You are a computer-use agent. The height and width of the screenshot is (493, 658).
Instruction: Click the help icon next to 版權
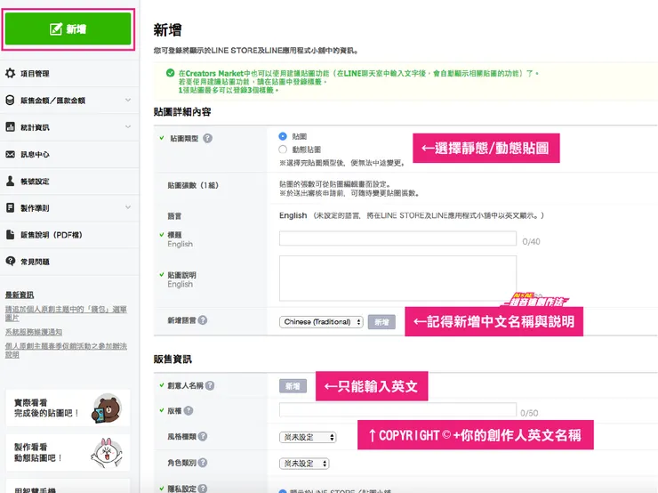click(189, 411)
